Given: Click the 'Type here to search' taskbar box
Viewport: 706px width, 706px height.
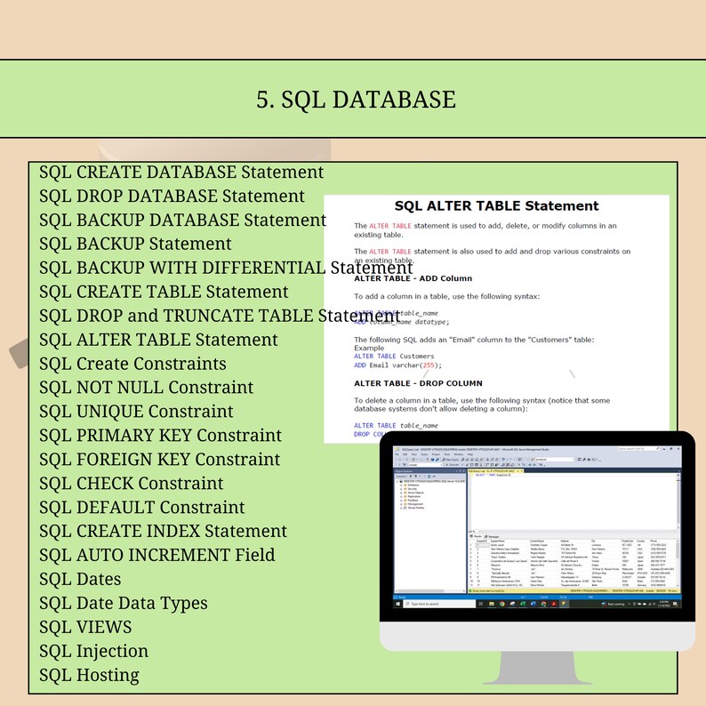Looking at the screenshot, I should point(439,604).
